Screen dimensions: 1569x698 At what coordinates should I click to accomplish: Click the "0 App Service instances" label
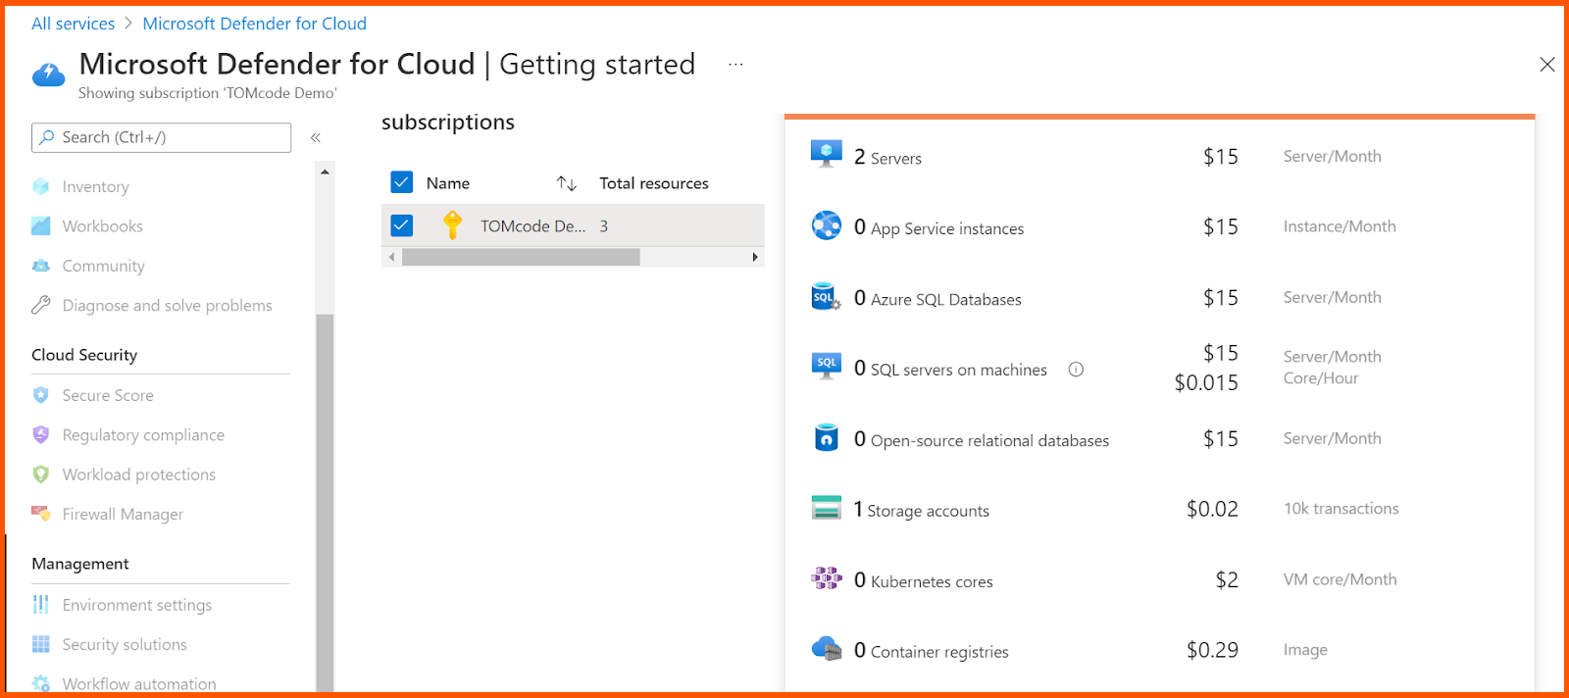(938, 227)
